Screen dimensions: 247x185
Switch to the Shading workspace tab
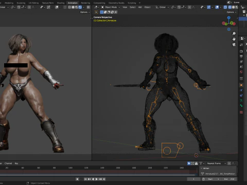(61, 3)
